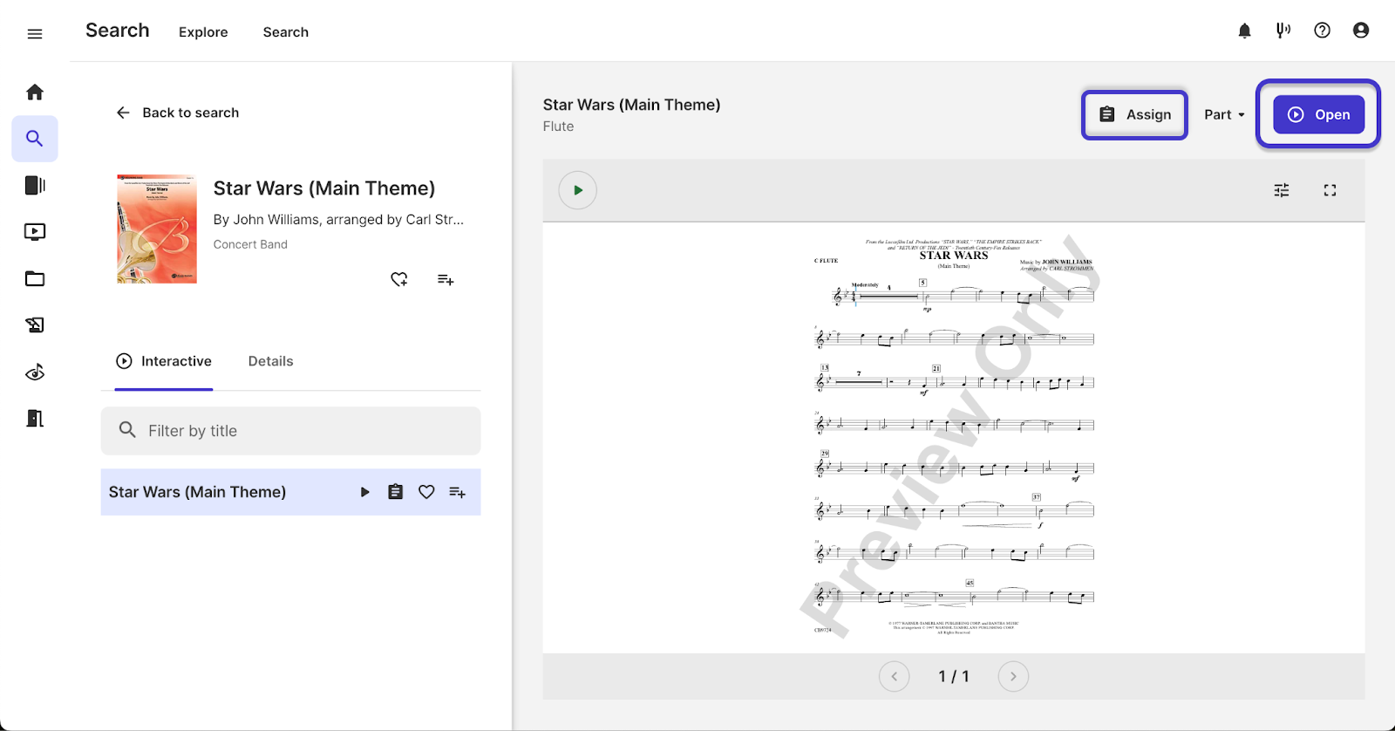Open the video screen icon in the sidebar
1395x731 pixels.
coord(35,232)
